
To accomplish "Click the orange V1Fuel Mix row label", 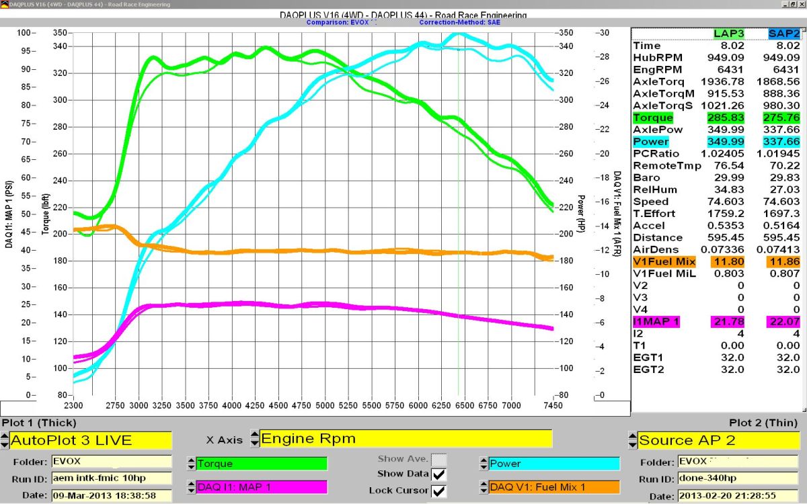I will pos(665,261).
